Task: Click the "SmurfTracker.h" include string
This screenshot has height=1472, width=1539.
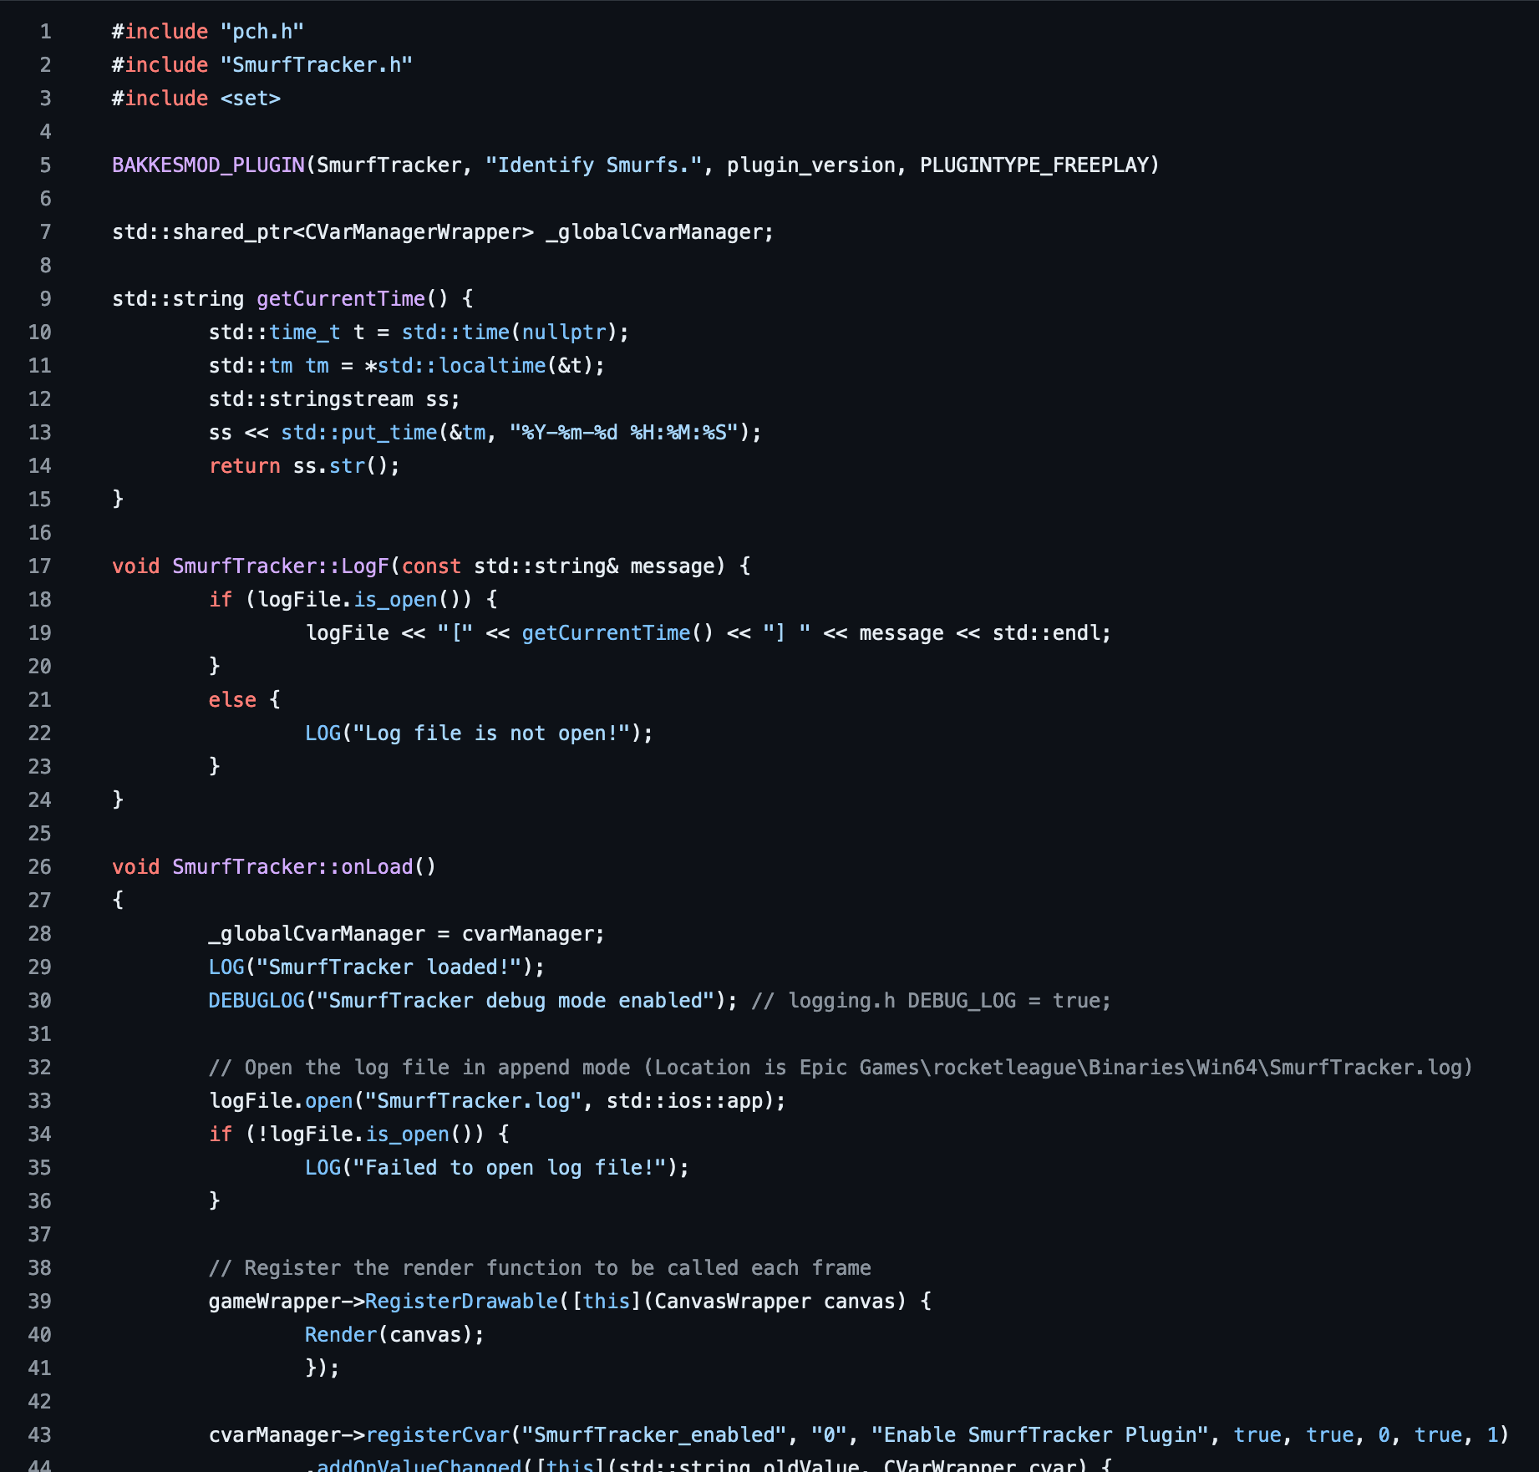Action: tap(317, 65)
